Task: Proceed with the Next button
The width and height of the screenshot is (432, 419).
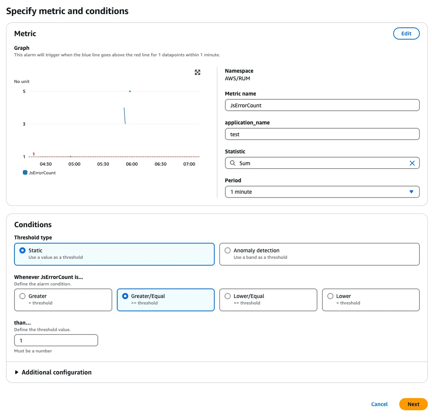Action: [x=413, y=404]
